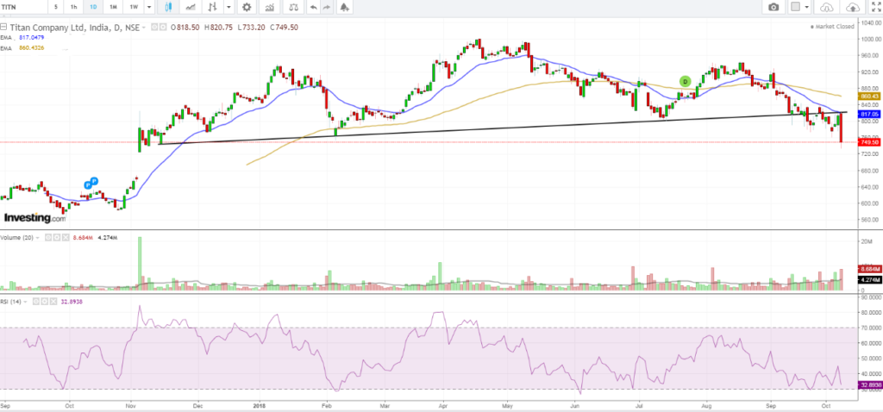The height and width of the screenshot is (412, 883).
Task: Remove the Volume indicator X icon
Action: coord(64,238)
